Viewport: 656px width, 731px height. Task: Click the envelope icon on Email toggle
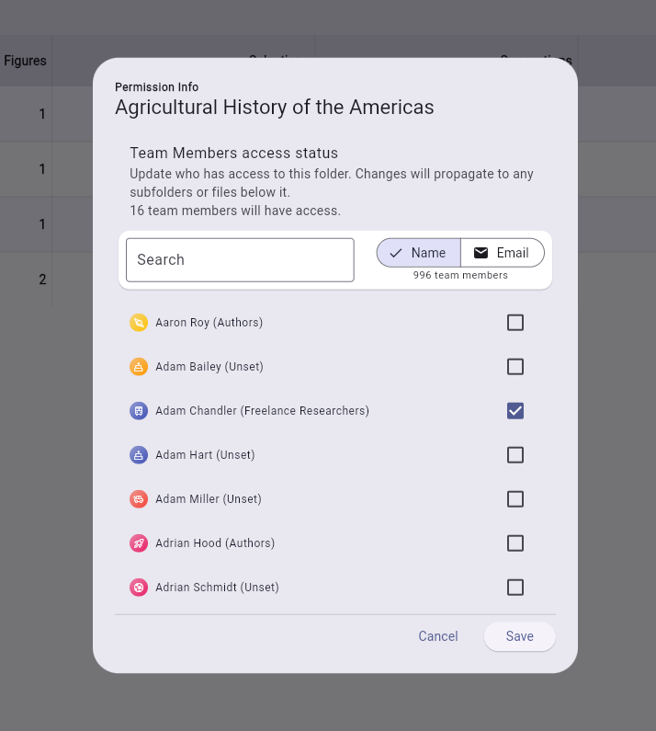[x=481, y=253]
